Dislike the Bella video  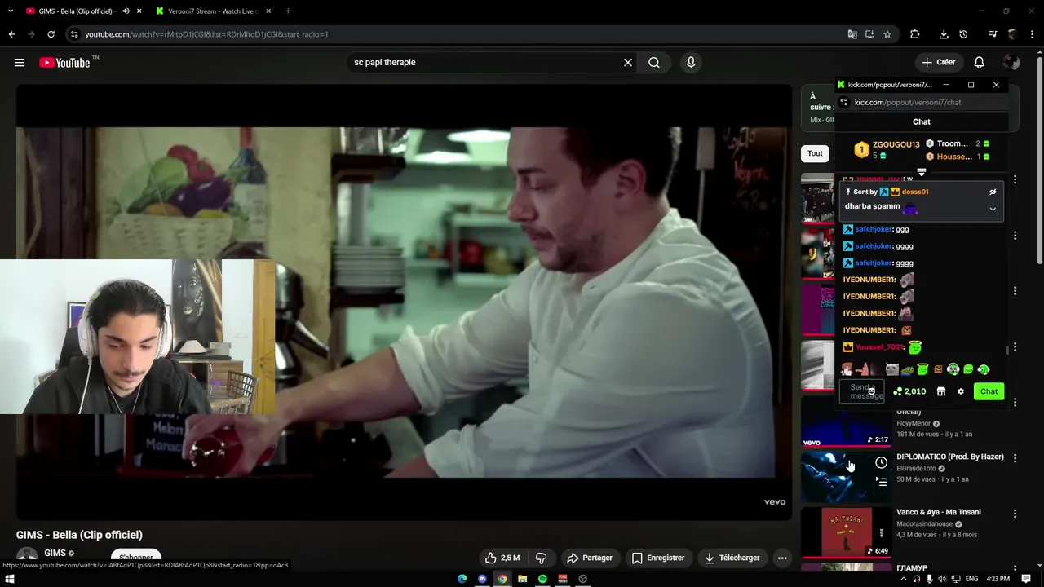(x=541, y=558)
